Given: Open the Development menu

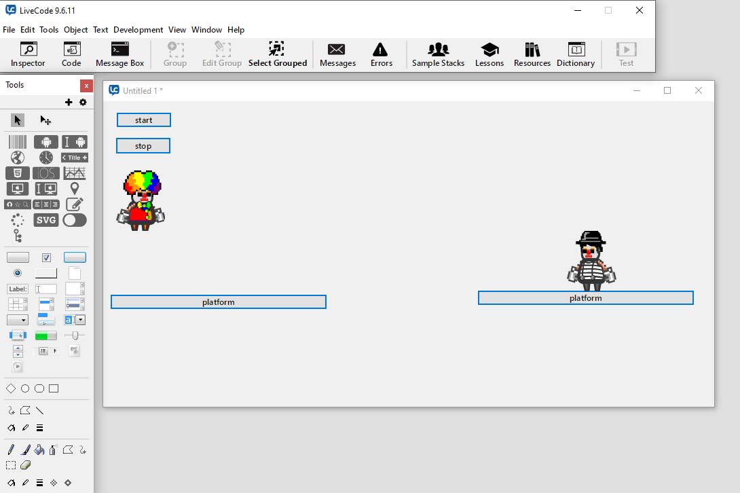Looking at the screenshot, I should [138, 30].
